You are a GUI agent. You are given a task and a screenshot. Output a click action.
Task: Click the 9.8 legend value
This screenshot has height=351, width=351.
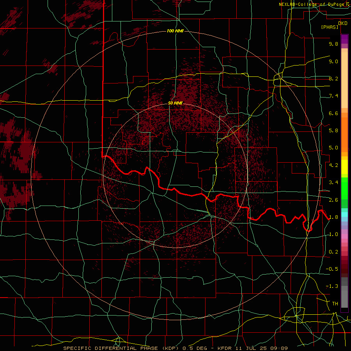(333, 44)
